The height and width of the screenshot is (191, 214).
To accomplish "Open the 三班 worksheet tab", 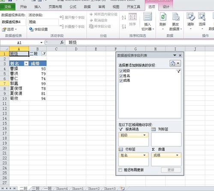I will pyautogui.click(x=36, y=188).
